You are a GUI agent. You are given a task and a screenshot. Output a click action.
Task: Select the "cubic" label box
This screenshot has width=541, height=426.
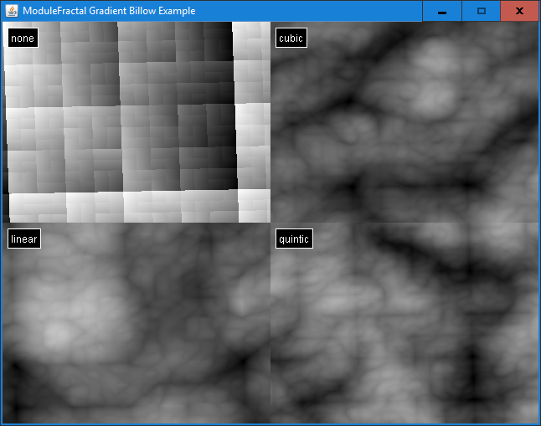tap(291, 38)
